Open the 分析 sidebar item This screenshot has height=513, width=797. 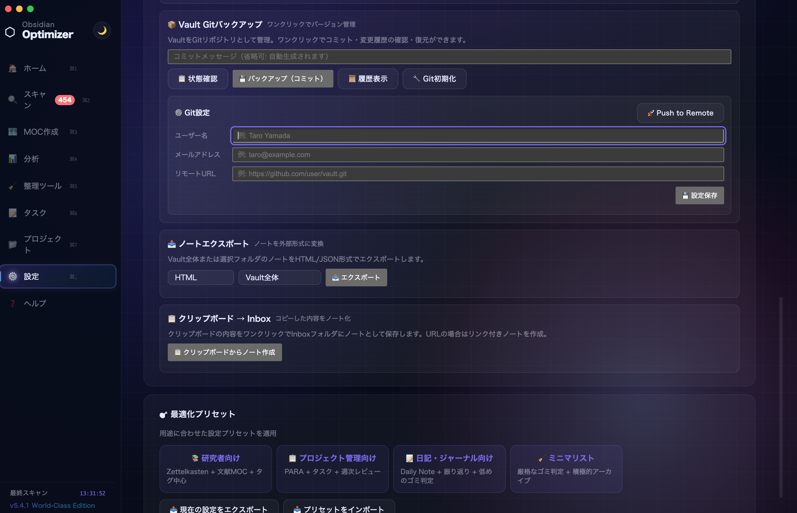[x=58, y=159]
